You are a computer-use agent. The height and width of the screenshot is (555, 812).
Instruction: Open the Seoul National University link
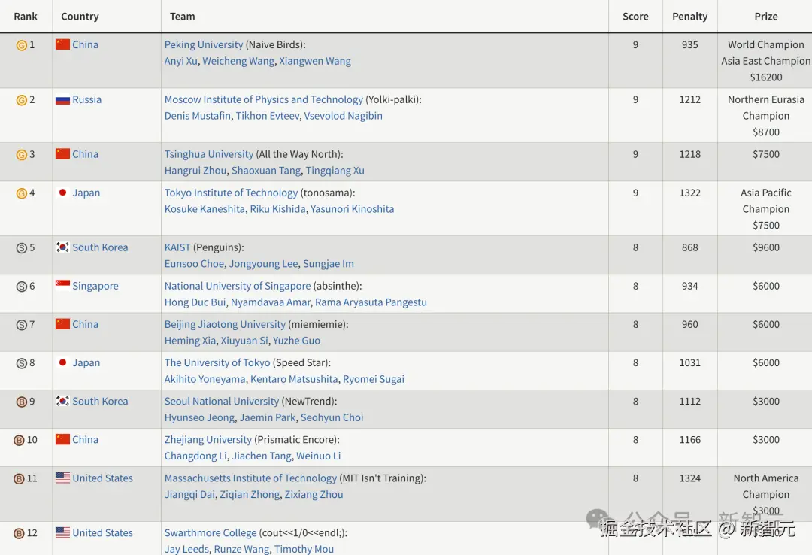[222, 401]
